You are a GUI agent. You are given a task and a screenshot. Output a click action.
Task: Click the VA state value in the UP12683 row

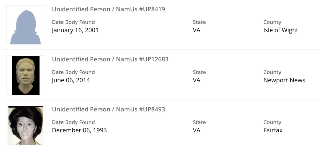[197, 80]
